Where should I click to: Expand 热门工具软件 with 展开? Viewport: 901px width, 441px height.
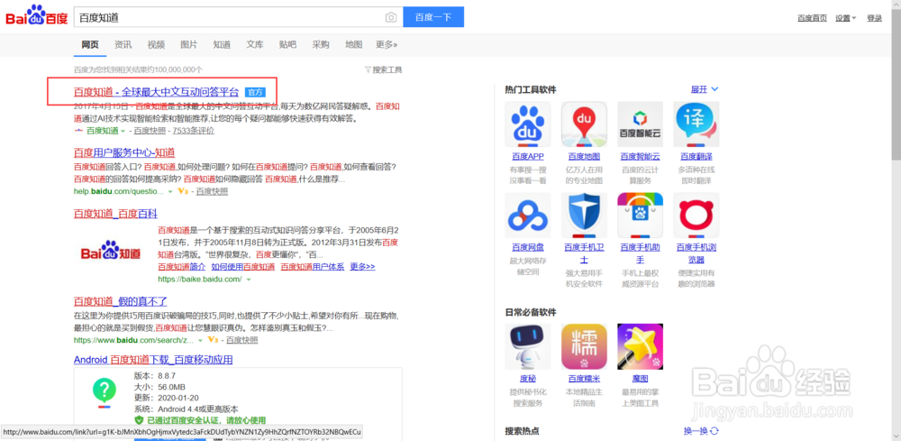pyautogui.click(x=705, y=89)
